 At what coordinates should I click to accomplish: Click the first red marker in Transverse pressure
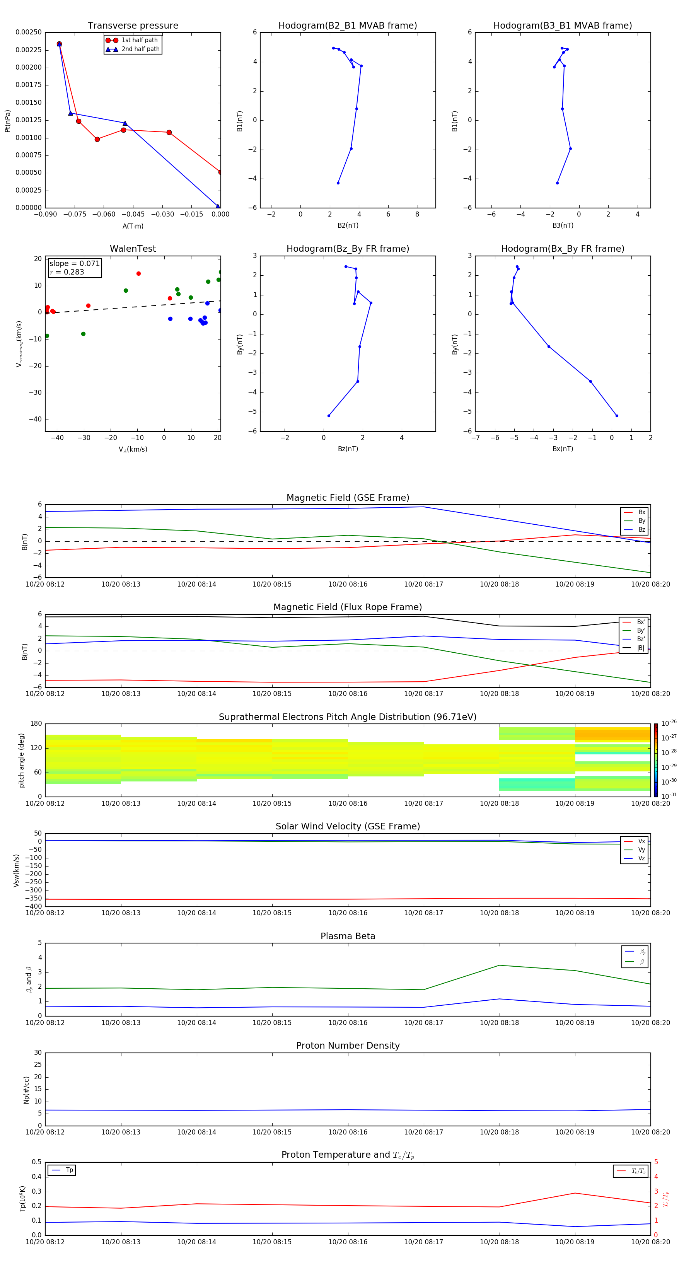[59, 44]
